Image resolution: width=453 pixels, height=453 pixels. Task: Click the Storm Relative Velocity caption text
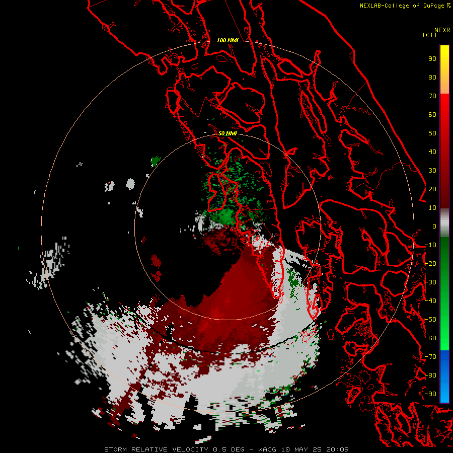coord(226,449)
